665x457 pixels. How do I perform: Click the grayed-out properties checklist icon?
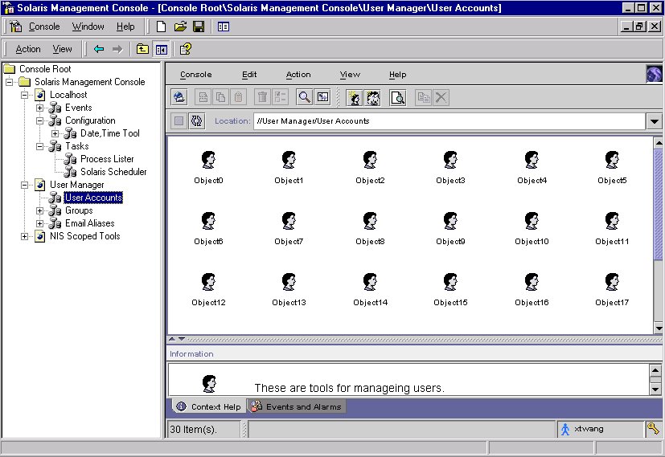[280, 97]
